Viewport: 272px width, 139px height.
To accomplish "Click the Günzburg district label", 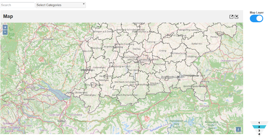I will coord(97,48).
